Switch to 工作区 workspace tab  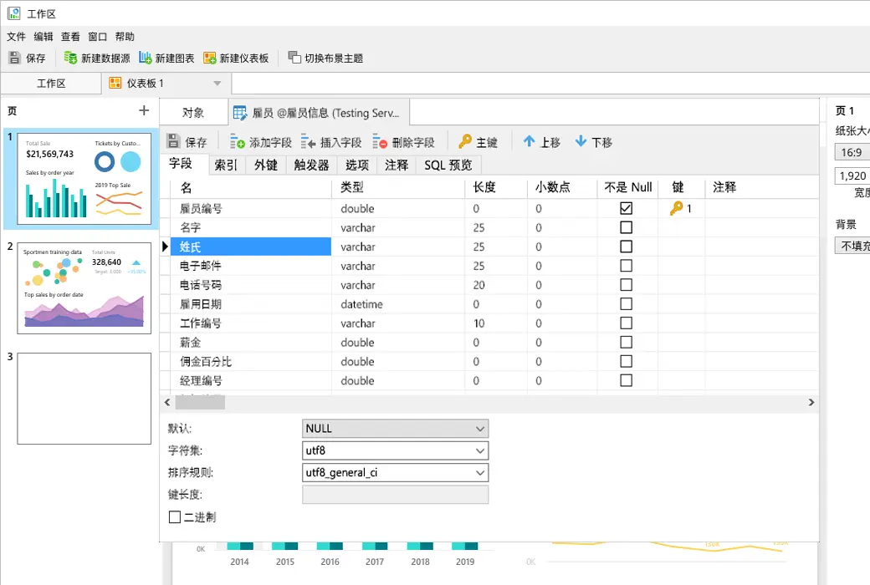[x=51, y=84]
